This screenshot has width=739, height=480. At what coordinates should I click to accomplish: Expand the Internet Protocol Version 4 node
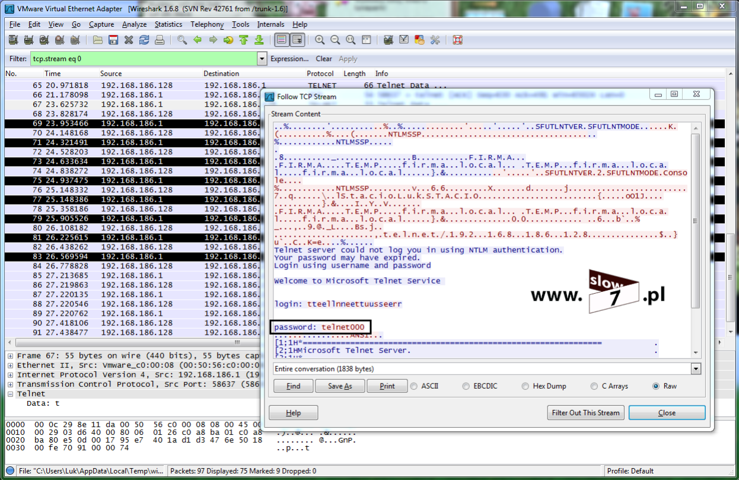(x=11, y=375)
